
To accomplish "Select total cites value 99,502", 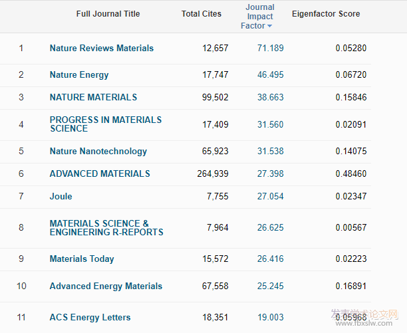I will tap(215, 97).
